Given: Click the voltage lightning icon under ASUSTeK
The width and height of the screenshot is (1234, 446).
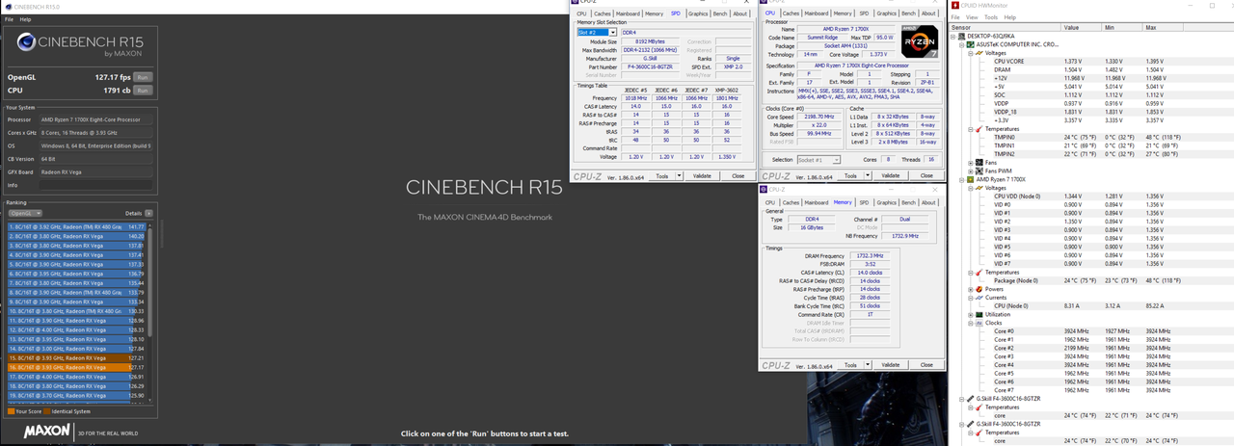Looking at the screenshot, I should (x=979, y=53).
